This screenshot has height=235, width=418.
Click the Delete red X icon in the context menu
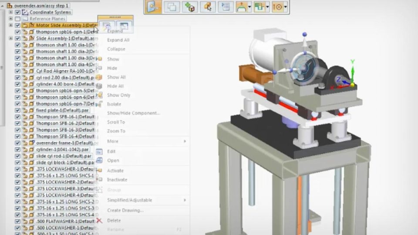99,221
